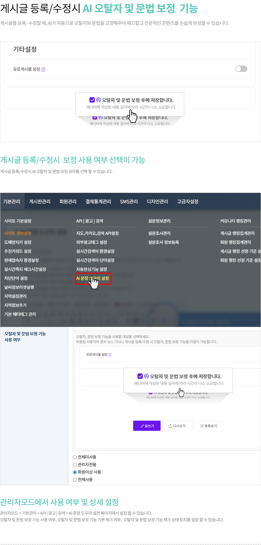
Task: Click the refresh icon on 다시쓰기
Action: [170, 426]
